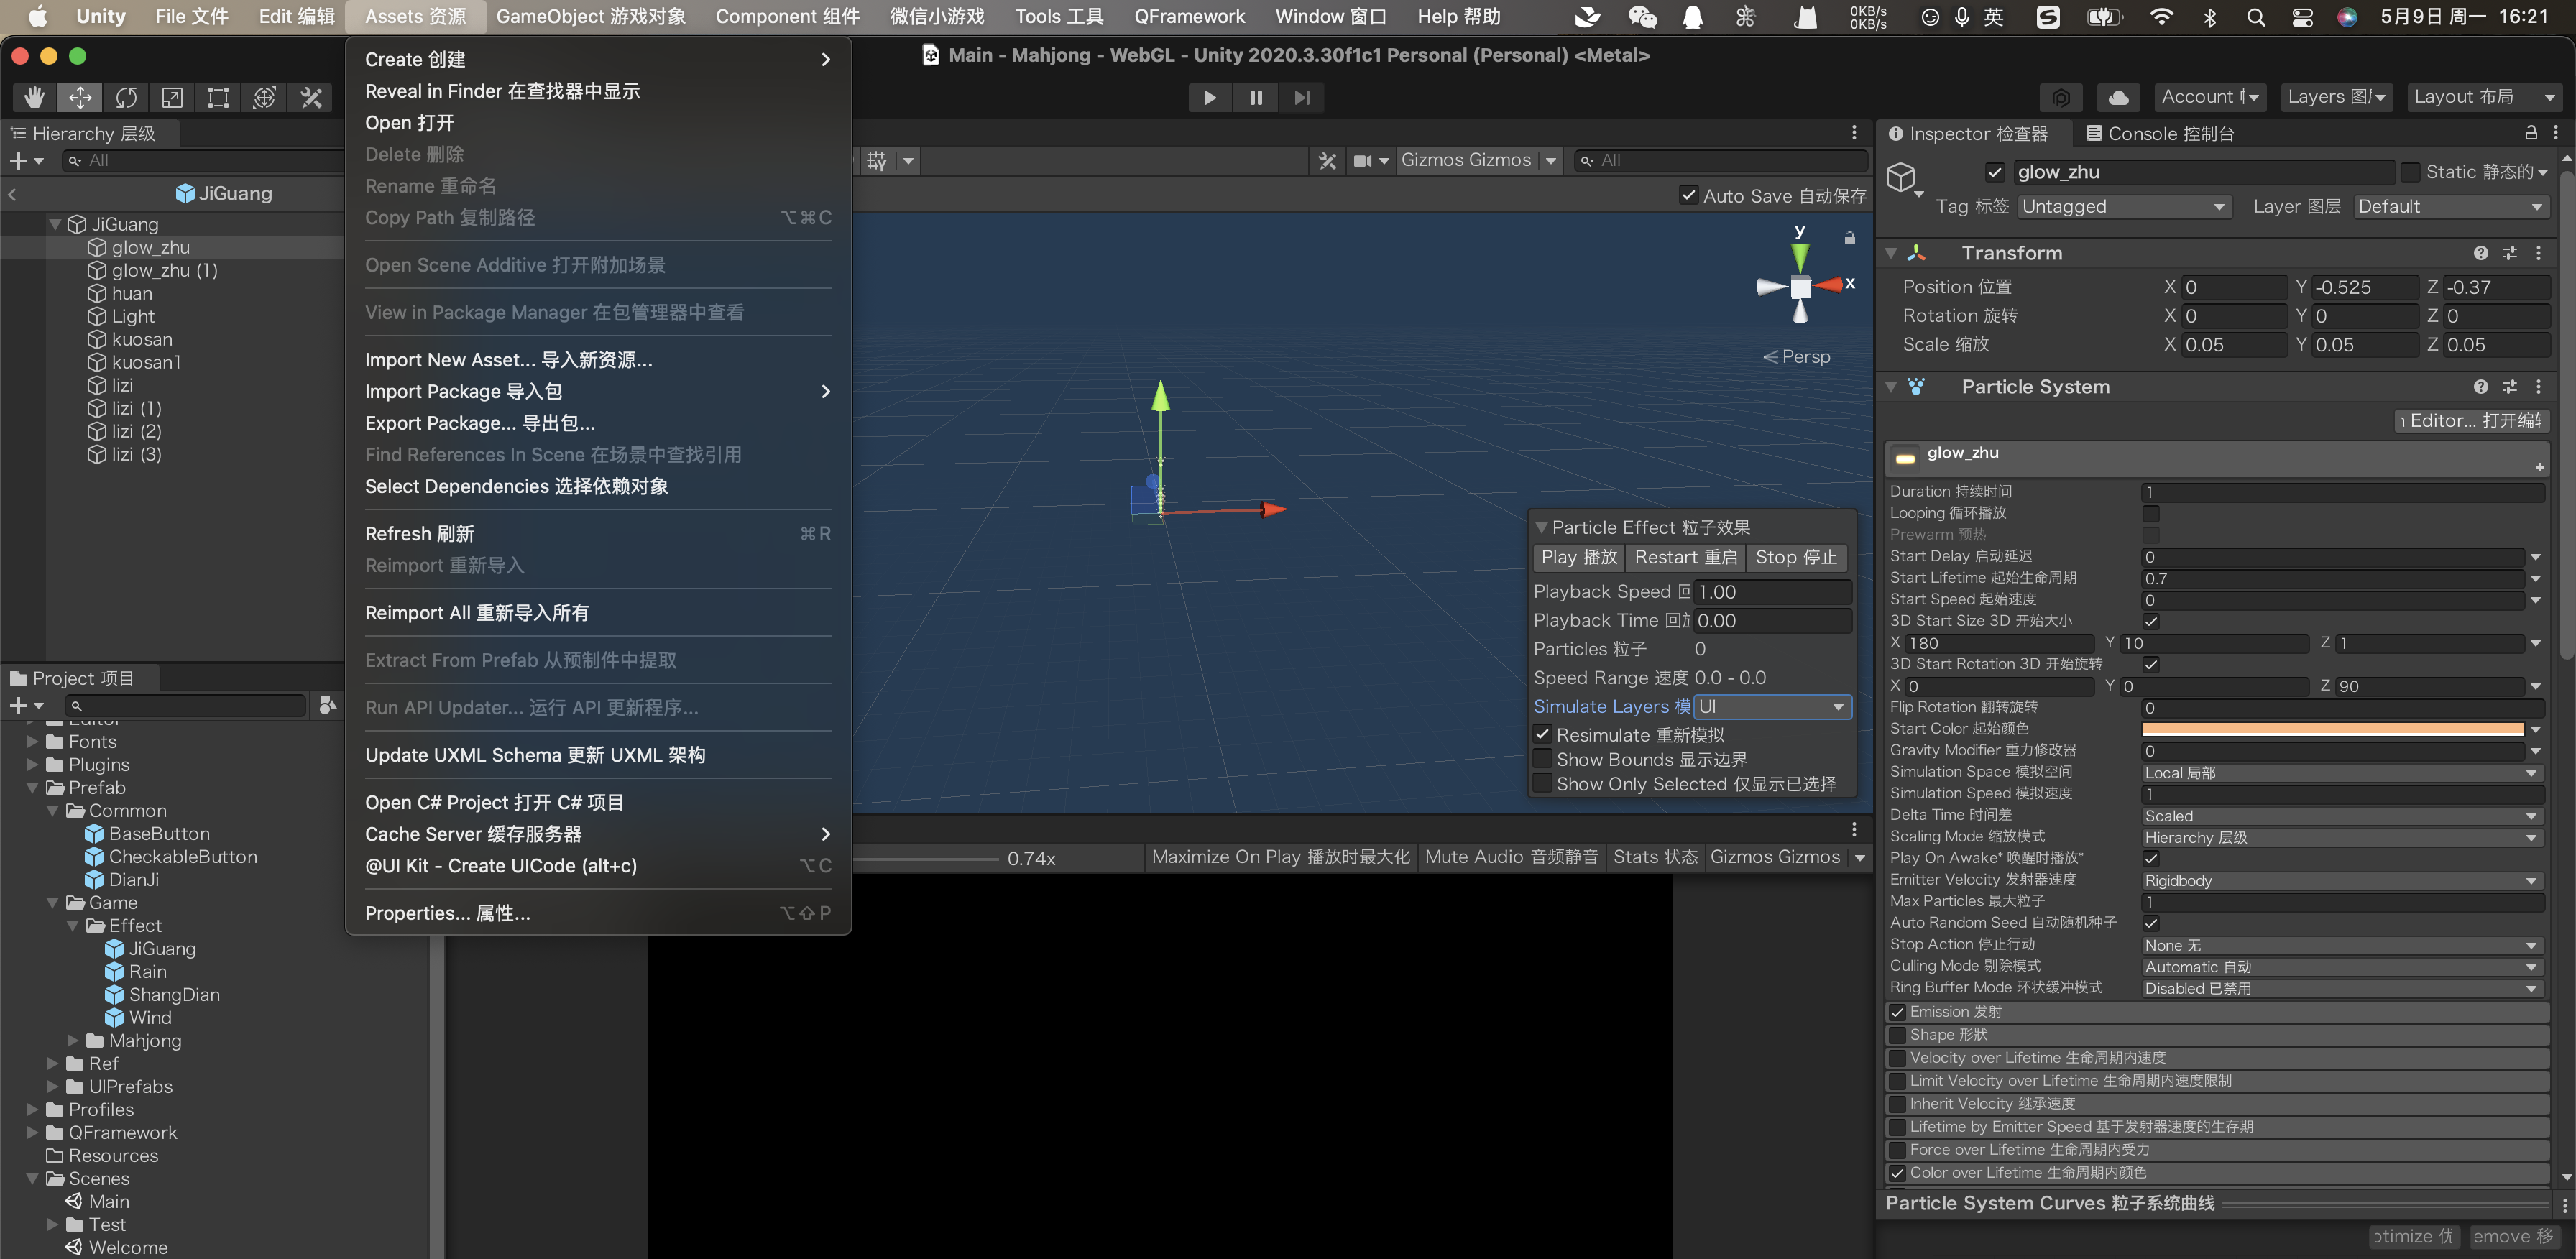
Task: Toggle 3D Start Size checkbox
Action: [x=2151, y=621]
